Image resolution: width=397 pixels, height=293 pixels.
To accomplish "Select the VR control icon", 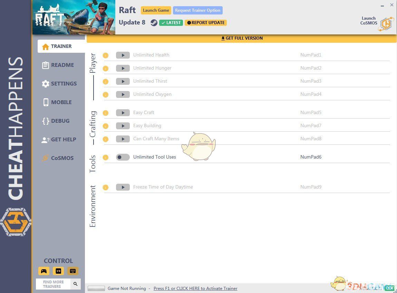I will [58, 271].
